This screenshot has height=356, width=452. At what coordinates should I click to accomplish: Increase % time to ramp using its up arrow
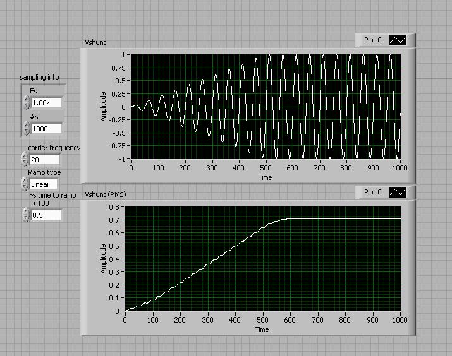point(26,212)
